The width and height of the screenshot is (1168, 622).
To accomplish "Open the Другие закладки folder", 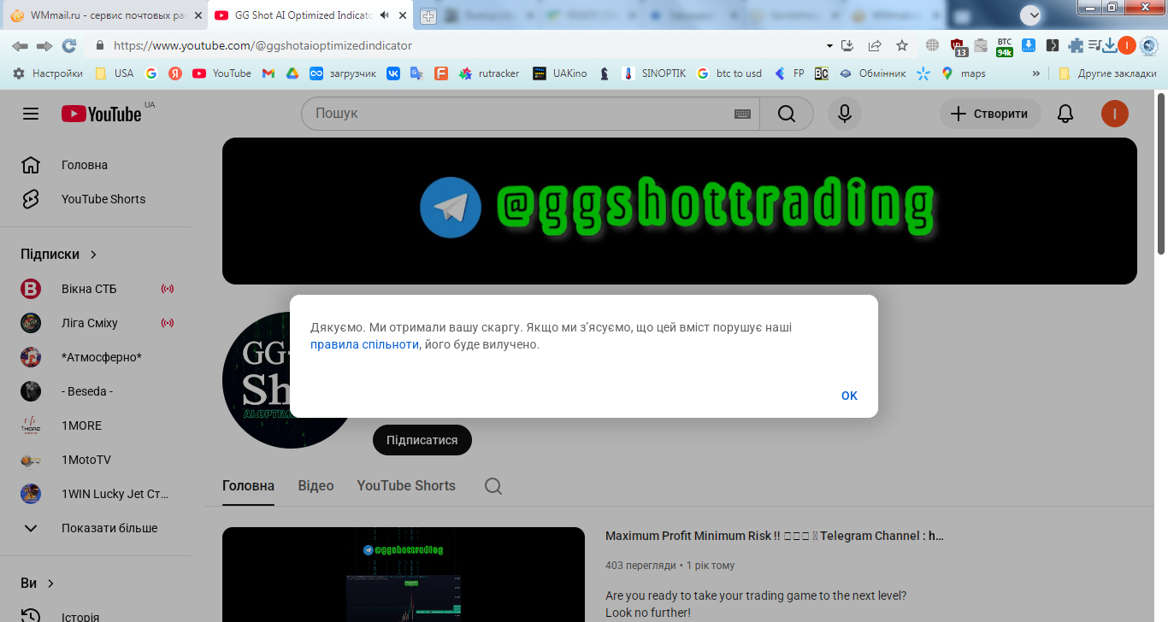I will click(1107, 73).
